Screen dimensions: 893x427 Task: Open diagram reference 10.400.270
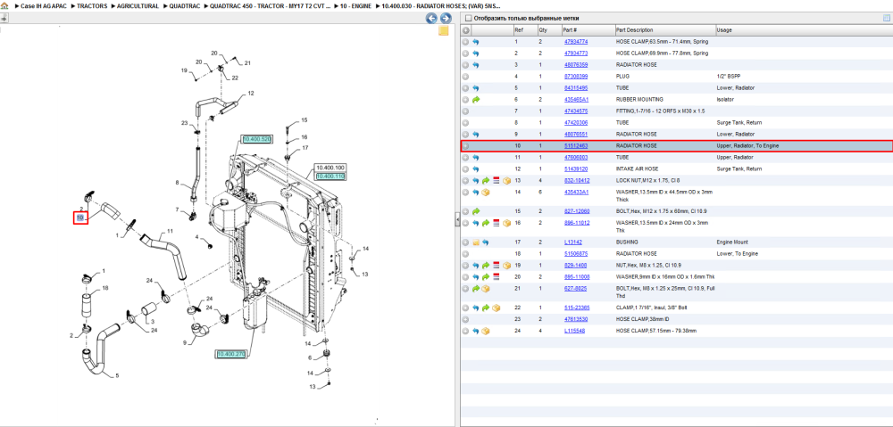[x=230, y=354]
